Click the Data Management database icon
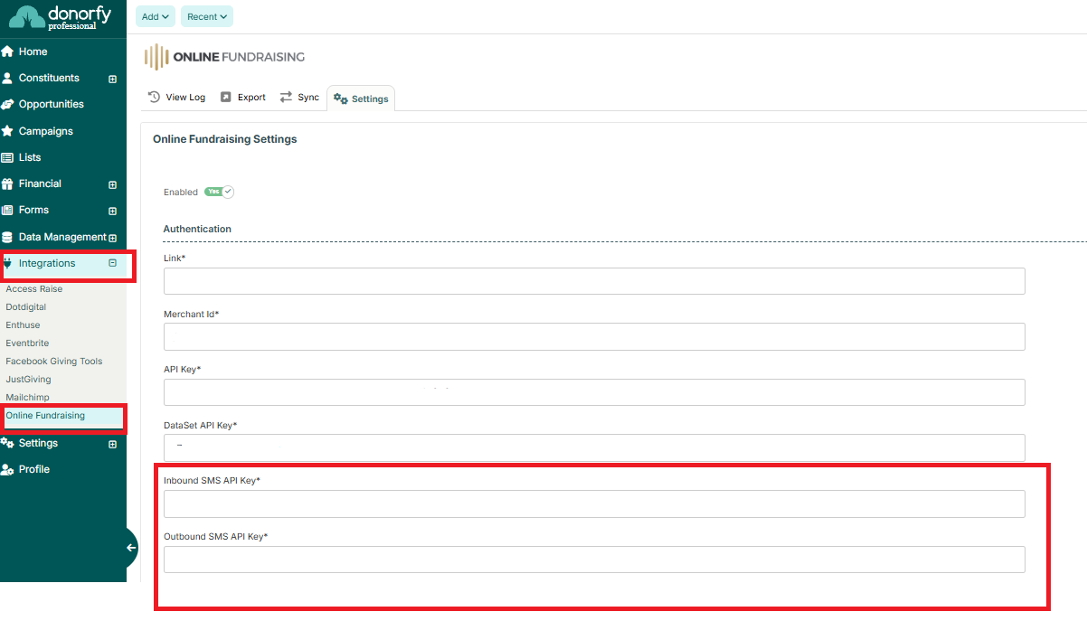 [x=7, y=237]
